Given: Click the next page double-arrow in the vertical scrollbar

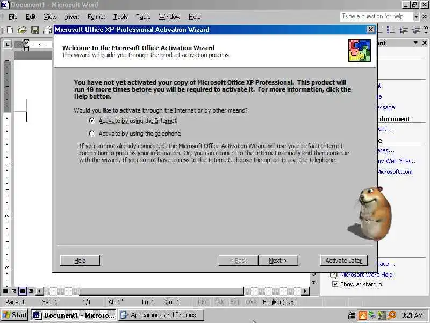Looking at the screenshot, I should click(314, 282).
